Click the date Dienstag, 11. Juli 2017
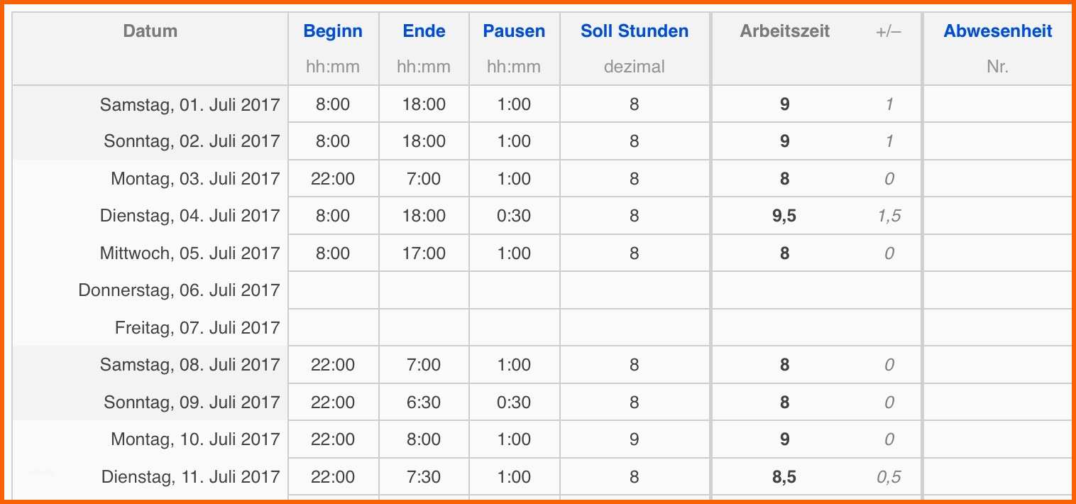1076x504 pixels. point(191,477)
